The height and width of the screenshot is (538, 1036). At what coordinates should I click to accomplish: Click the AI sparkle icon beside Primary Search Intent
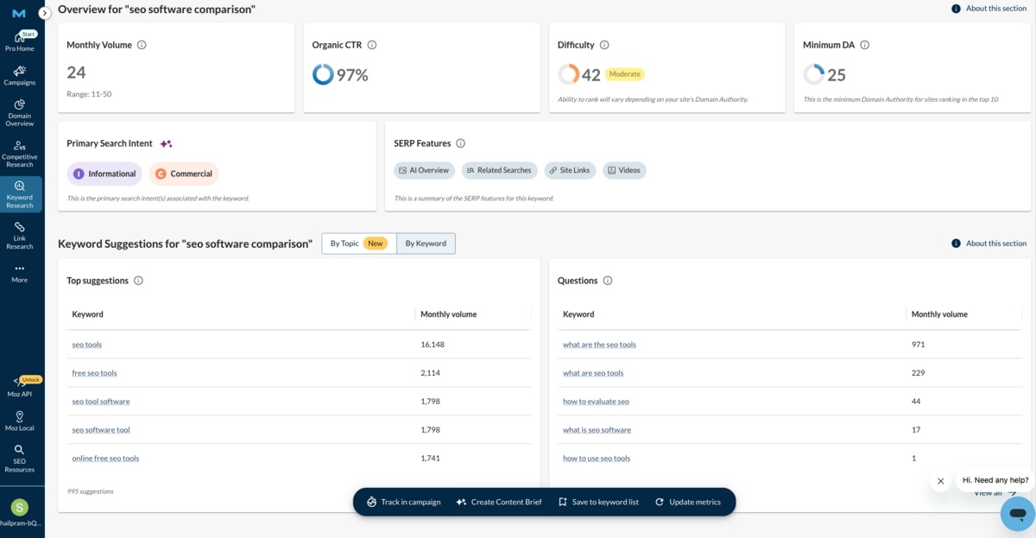[166, 143]
